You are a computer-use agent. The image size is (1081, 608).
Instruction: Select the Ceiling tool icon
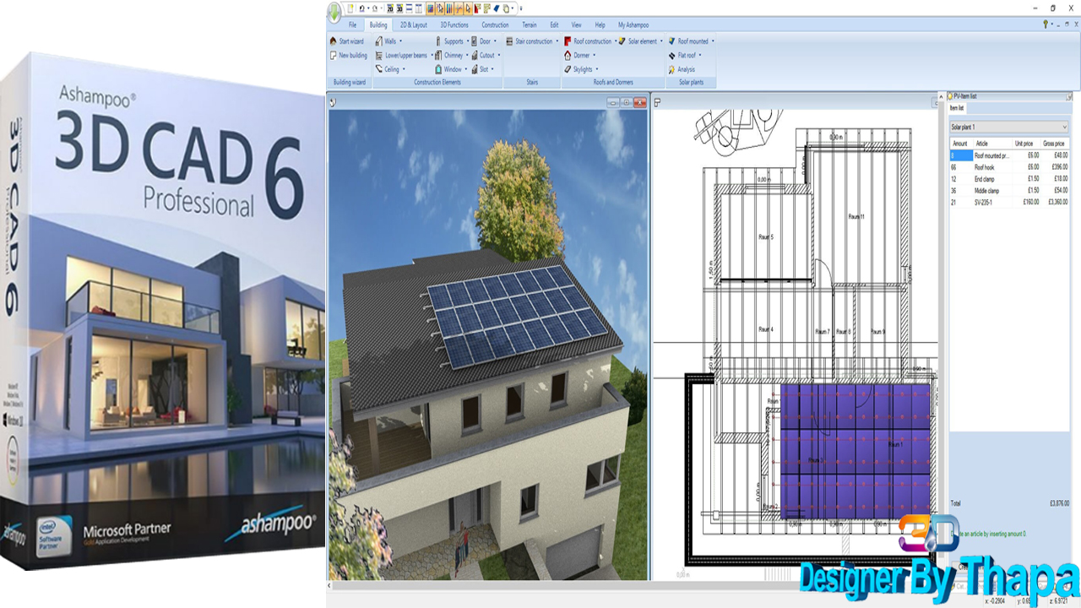tap(379, 69)
